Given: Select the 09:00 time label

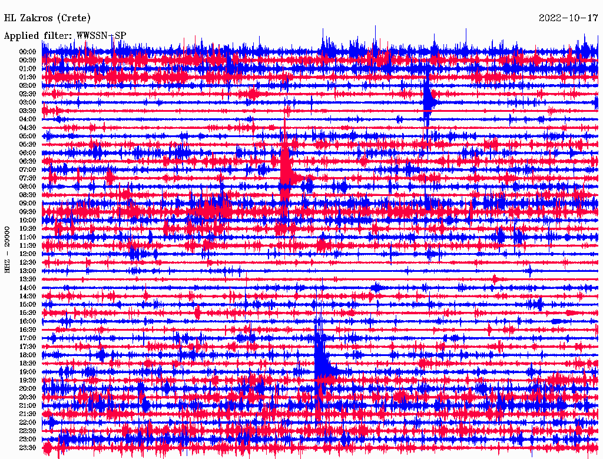Looking at the screenshot, I should [x=28, y=204].
